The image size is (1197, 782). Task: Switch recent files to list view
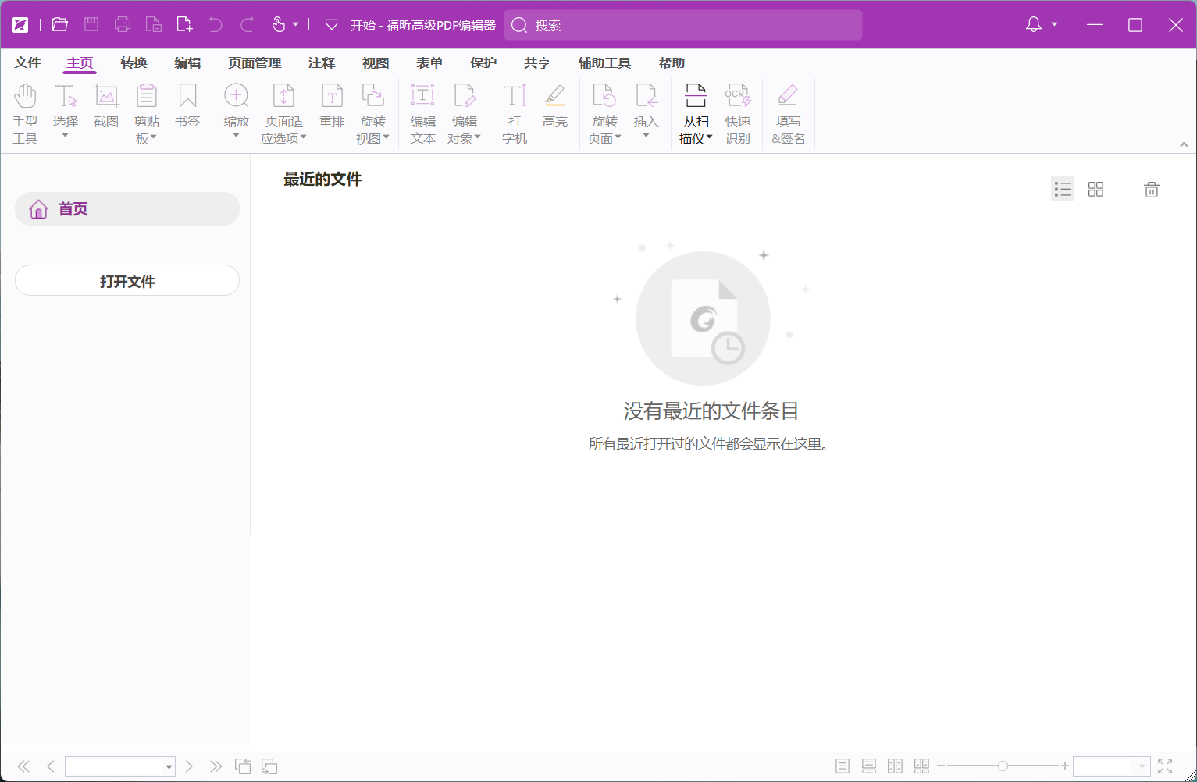point(1062,189)
